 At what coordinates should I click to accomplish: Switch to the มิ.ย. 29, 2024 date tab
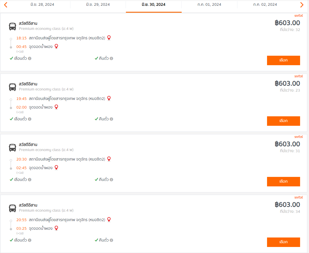click(x=98, y=5)
